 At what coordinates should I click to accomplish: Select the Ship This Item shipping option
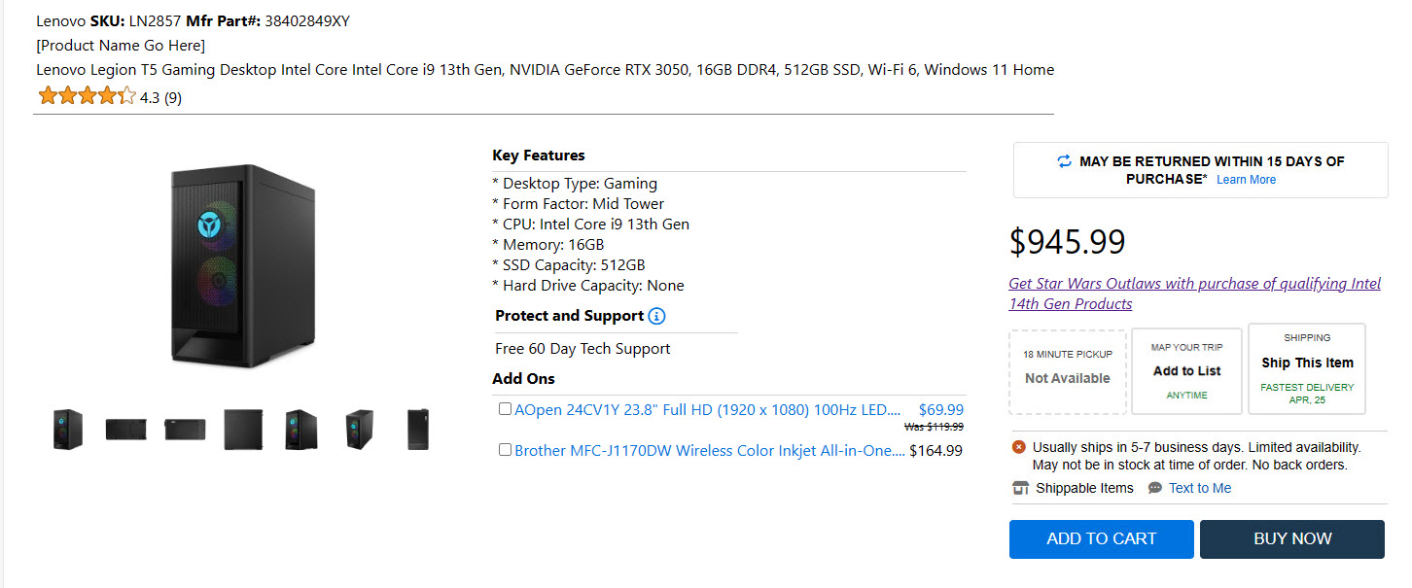[1306, 368]
